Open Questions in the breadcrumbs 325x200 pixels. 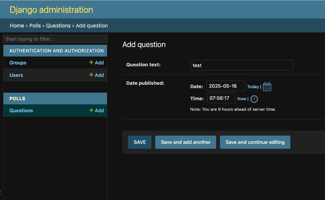[58, 26]
